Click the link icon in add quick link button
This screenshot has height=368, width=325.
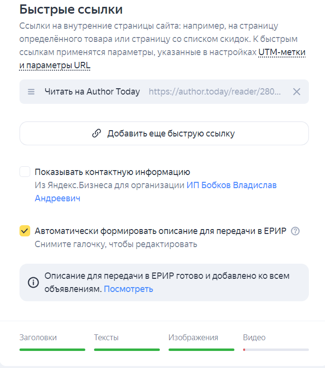coord(96,134)
